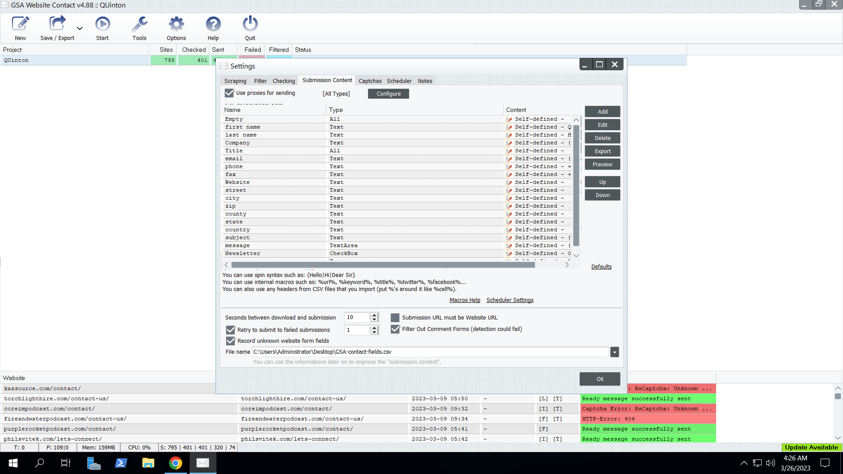Click the Macros Help link
The width and height of the screenshot is (843, 474).
tap(465, 300)
